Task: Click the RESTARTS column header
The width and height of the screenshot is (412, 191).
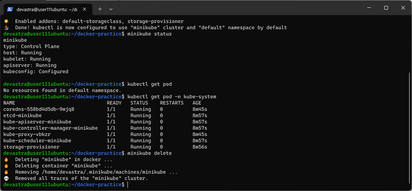Action: (172, 103)
